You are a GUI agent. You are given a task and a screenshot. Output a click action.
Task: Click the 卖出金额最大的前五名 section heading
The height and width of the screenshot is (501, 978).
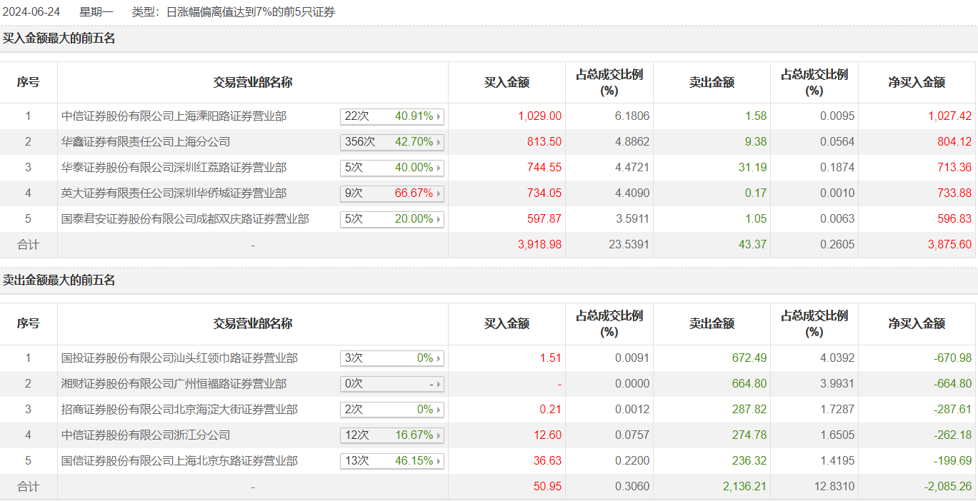59,280
